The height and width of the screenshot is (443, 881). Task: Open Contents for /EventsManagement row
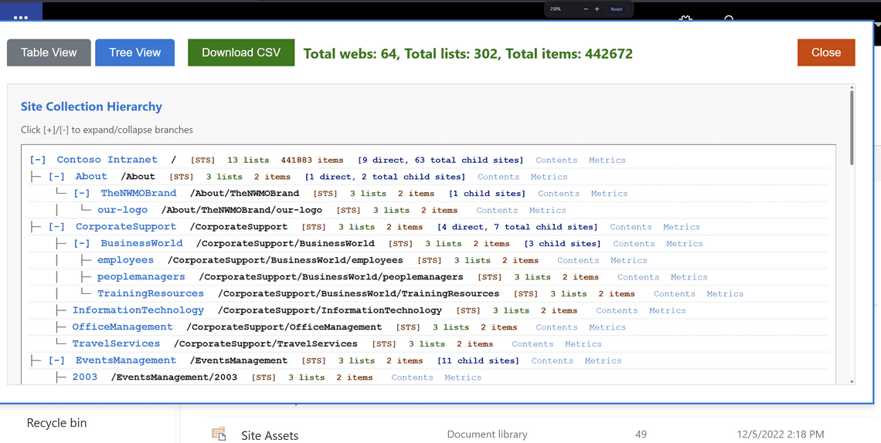pos(553,361)
